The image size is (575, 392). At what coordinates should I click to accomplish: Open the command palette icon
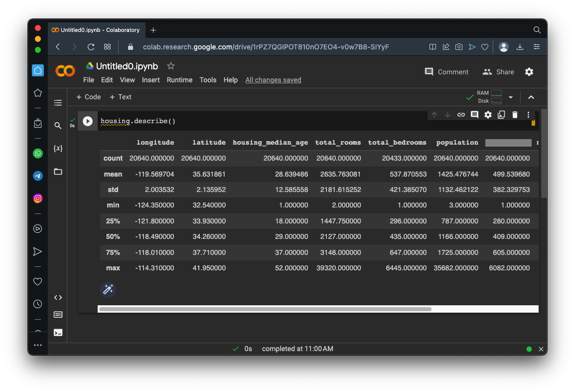[58, 315]
